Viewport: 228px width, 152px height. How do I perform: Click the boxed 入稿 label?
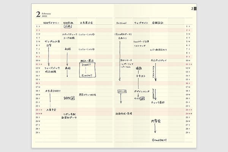point(68,27)
